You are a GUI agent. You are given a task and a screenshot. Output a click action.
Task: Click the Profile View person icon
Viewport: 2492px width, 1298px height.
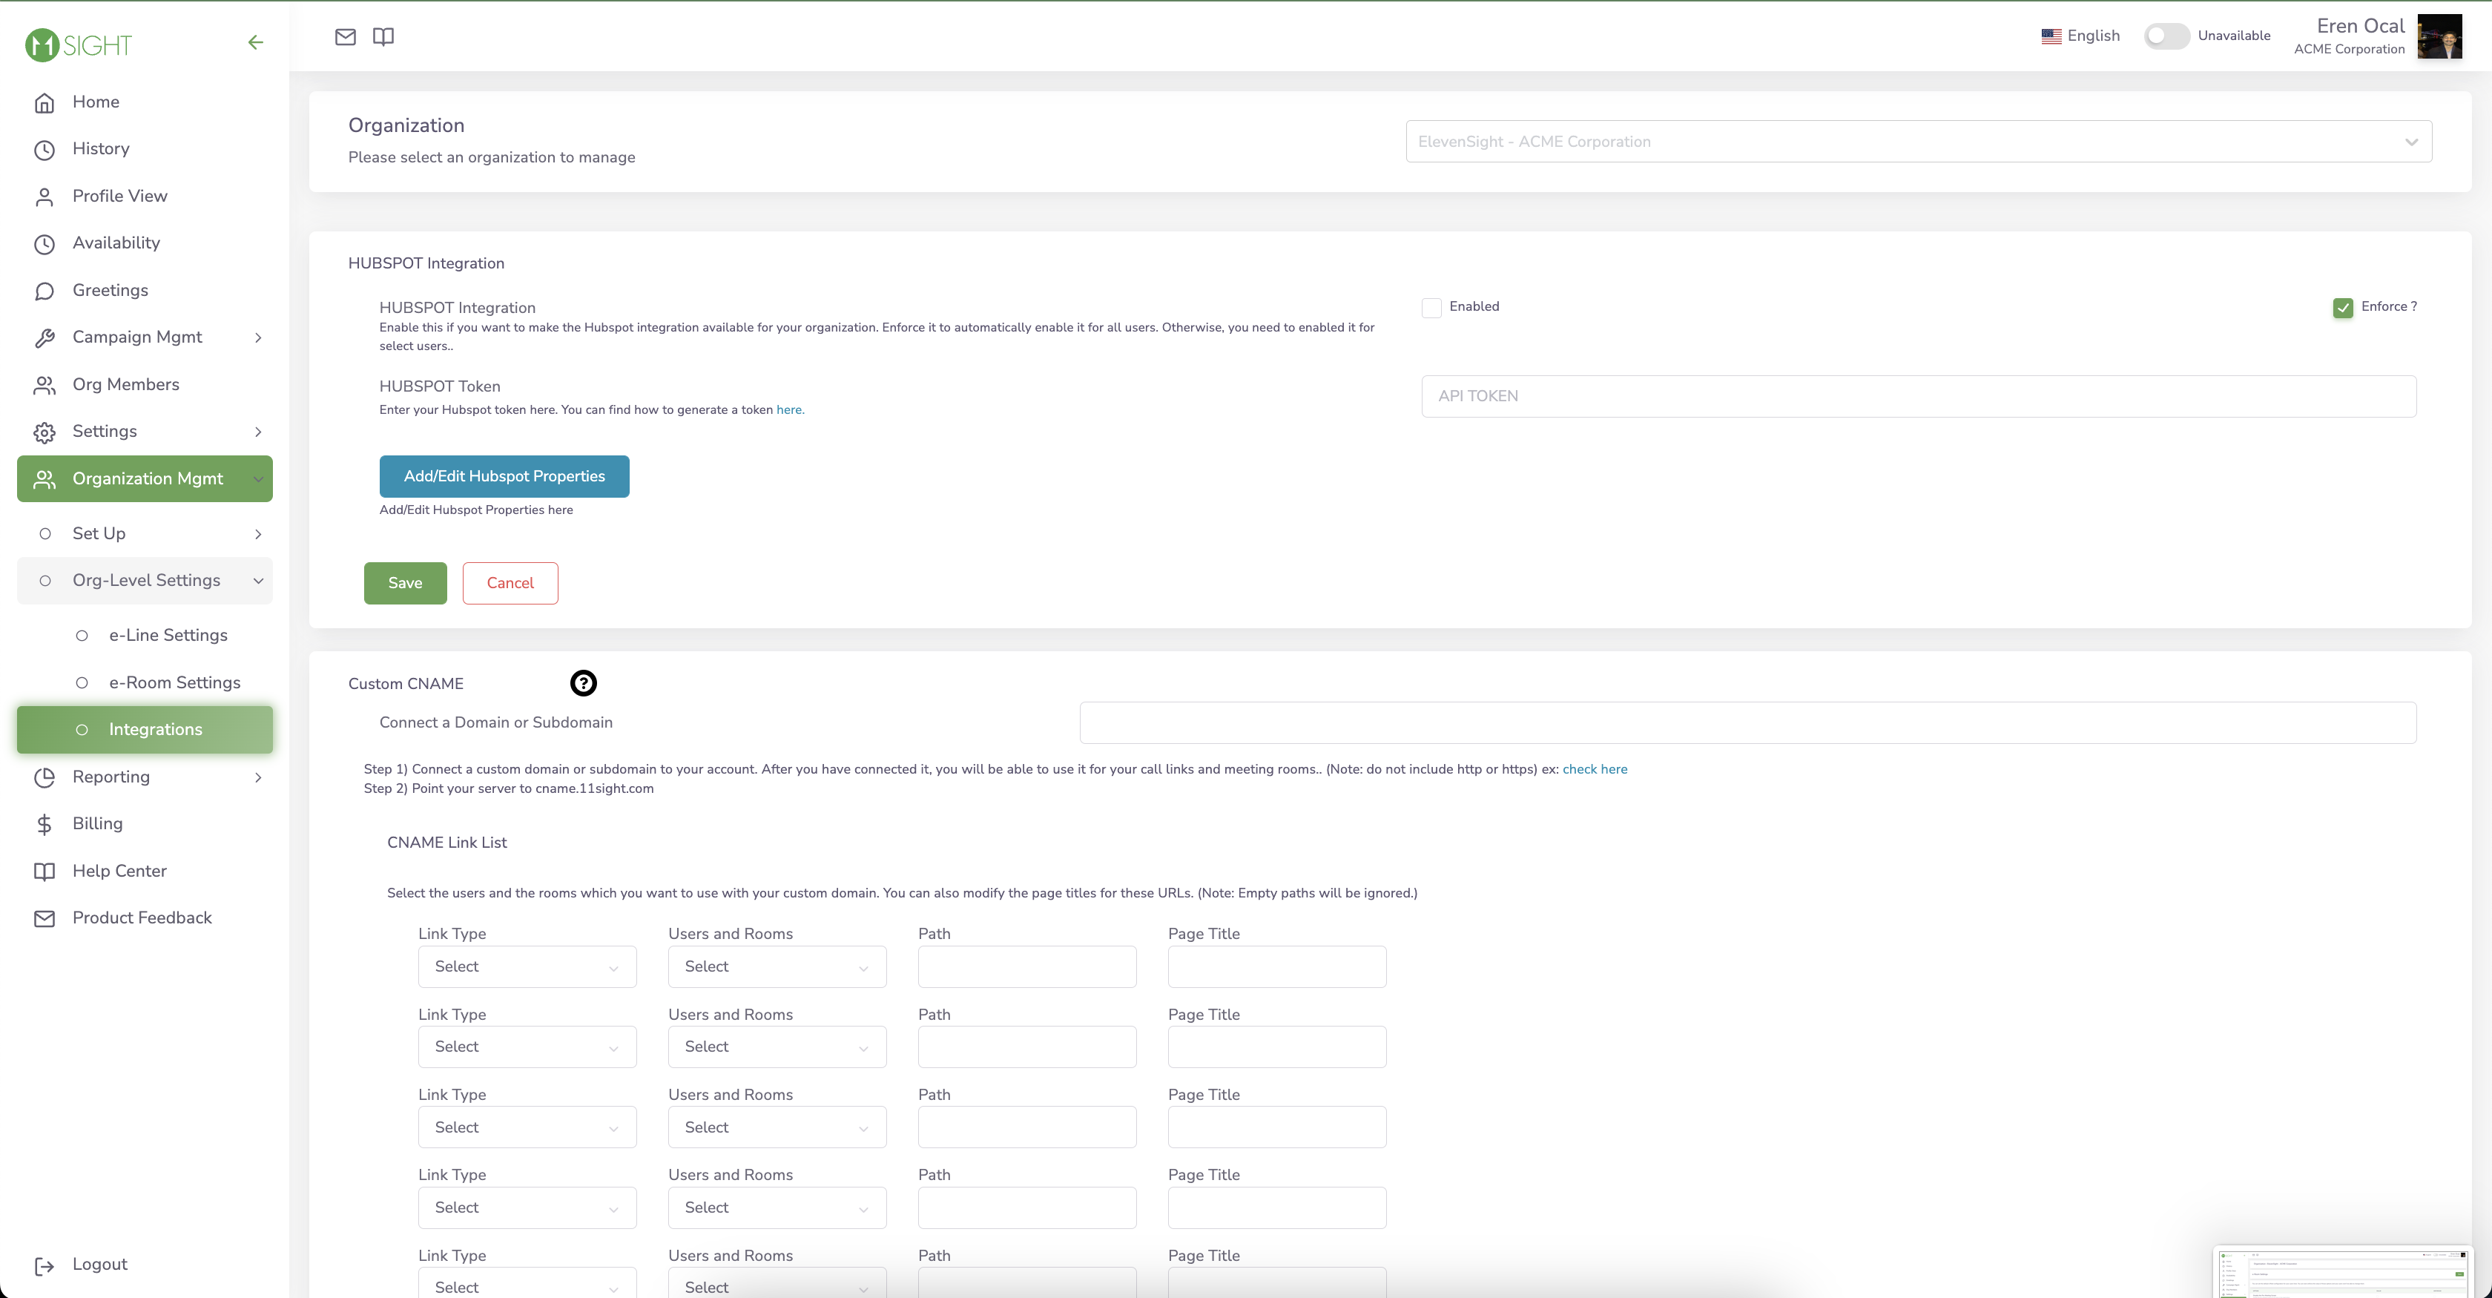(44, 197)
